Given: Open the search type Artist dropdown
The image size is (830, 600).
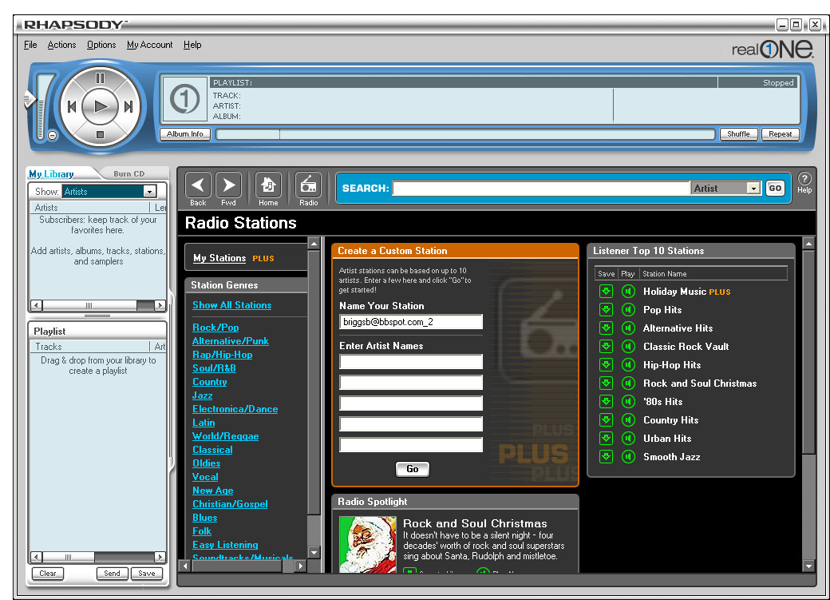Looking at the screenshot, I should click(x=753, y=189).
